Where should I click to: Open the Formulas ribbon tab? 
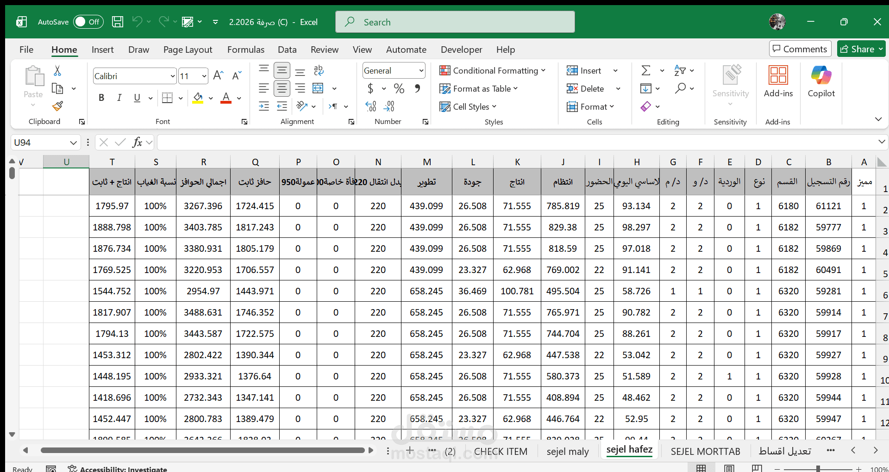pyautogui.click(x=245, y=50)
